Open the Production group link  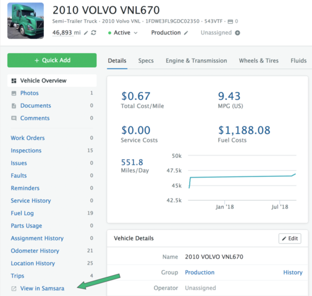200,273
